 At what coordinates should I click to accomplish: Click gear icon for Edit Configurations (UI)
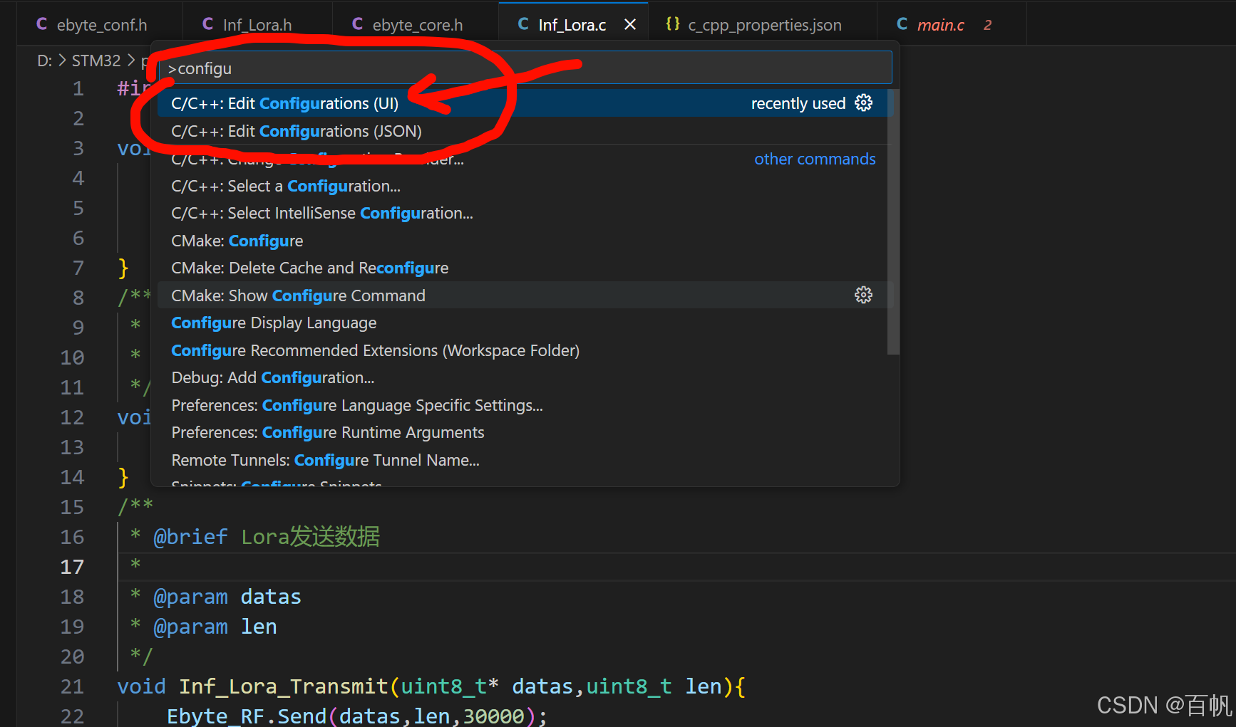click(x=863, y=103)
